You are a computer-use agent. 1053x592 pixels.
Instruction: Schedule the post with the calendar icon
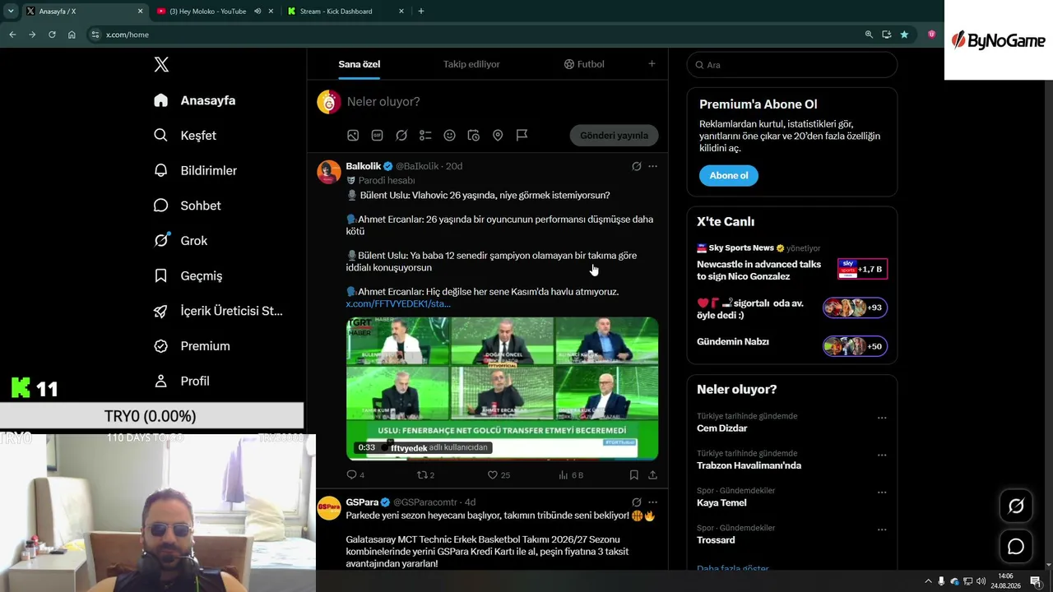click(474, 136)
